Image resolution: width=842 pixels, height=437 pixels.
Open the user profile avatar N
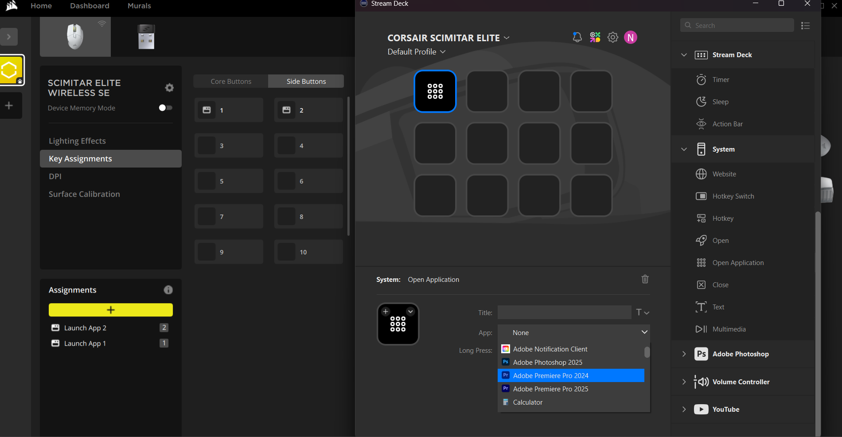[x=631, y=37]
